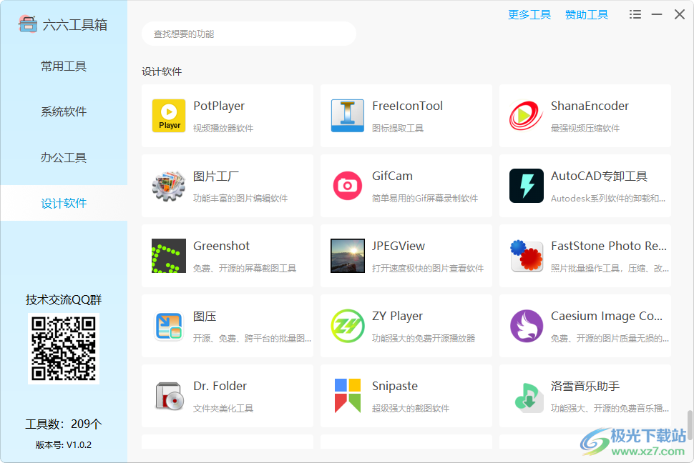
Task: Minimize the 六六工具箱 window
Action: click(657, 14)
